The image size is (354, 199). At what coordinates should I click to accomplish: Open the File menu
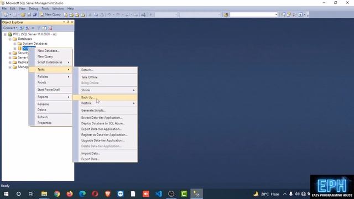[x=4, y=9]
